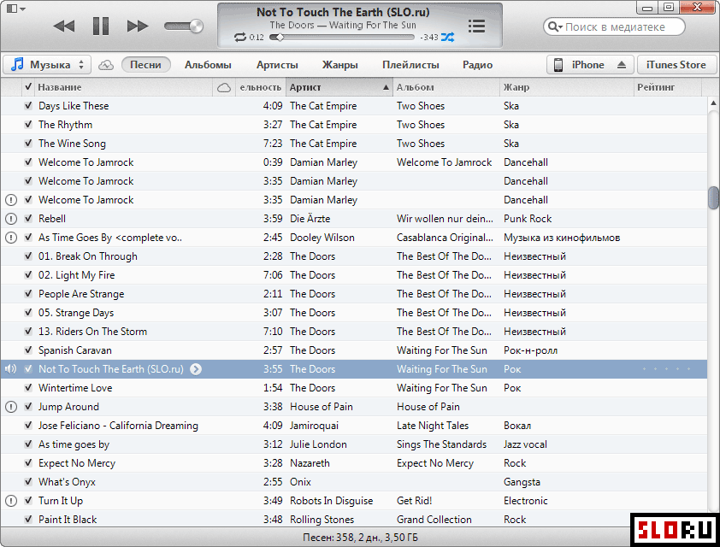Sort by the Артист column header
Screen dimensions: 720x547
click(339, 87)
